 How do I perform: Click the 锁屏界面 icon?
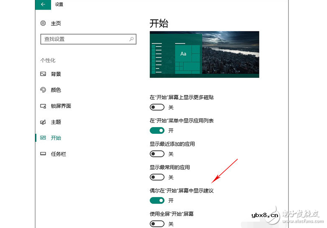click(43, 106)
